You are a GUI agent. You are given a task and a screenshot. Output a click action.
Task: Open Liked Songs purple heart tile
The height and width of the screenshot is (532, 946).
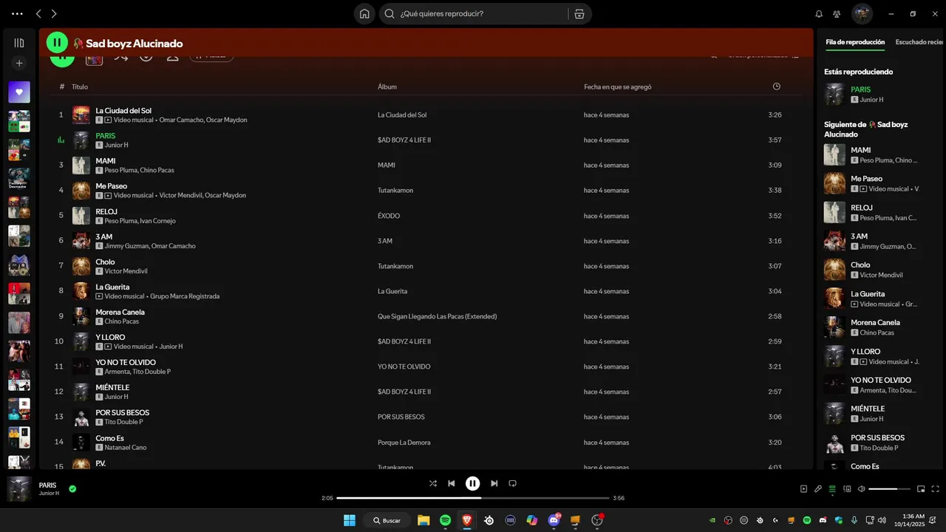point(19,92)
